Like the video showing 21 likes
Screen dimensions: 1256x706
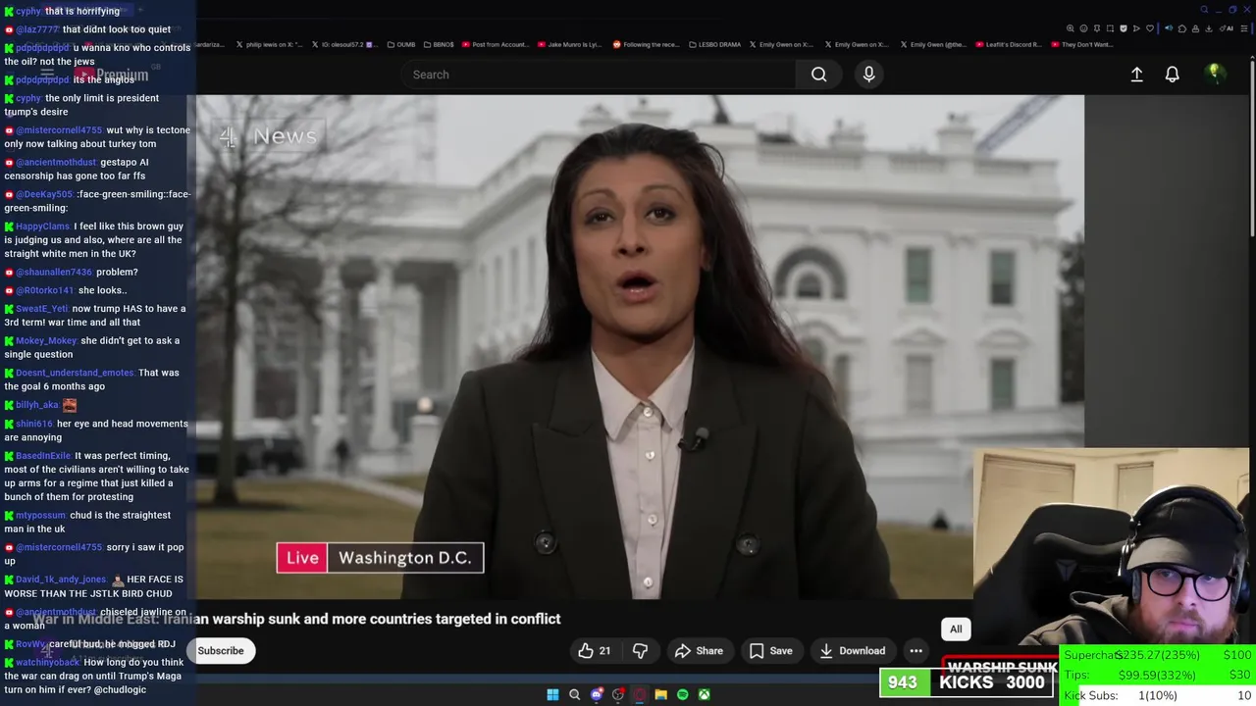click(x=595, y=650)
